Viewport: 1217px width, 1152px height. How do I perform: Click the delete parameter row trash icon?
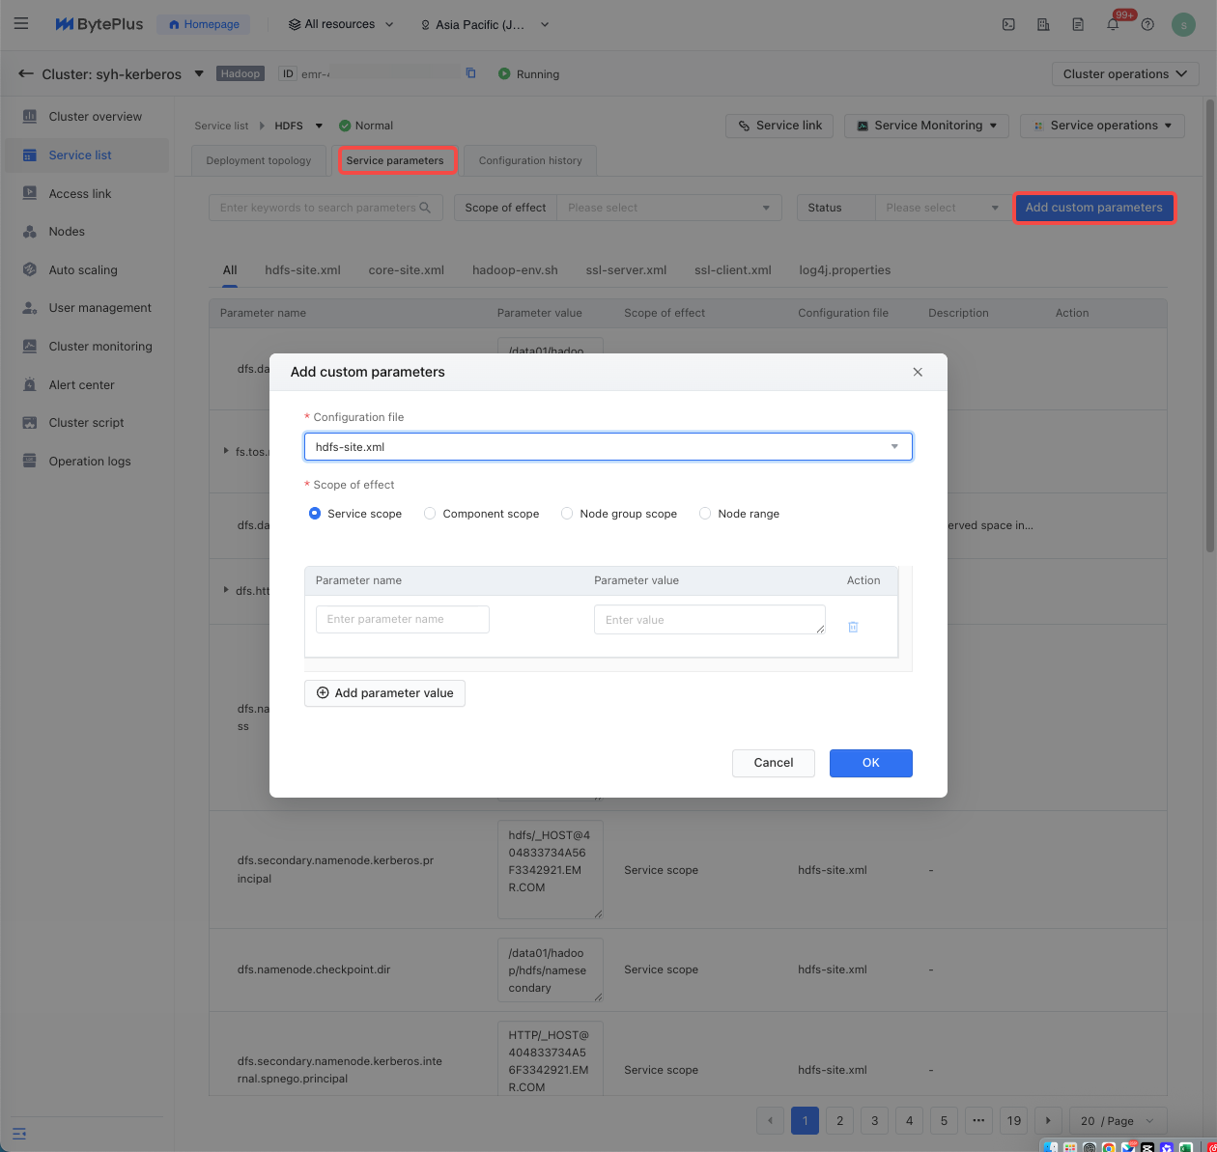[x=853, y=627]
